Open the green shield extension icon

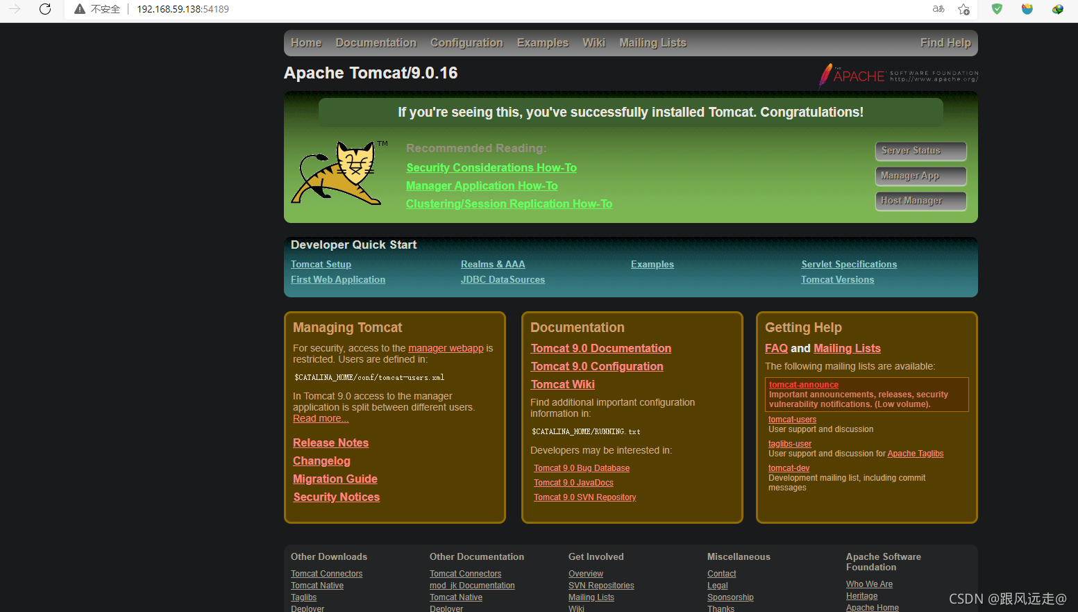[x=997, y=9]
